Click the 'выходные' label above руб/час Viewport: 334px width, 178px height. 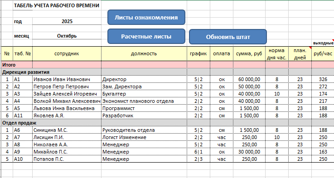click(x=323, y=43)
